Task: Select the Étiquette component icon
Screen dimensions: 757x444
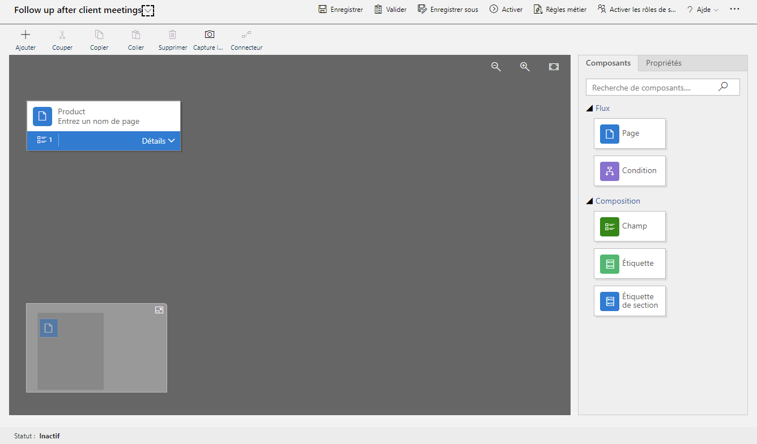Action: [610, 264]
